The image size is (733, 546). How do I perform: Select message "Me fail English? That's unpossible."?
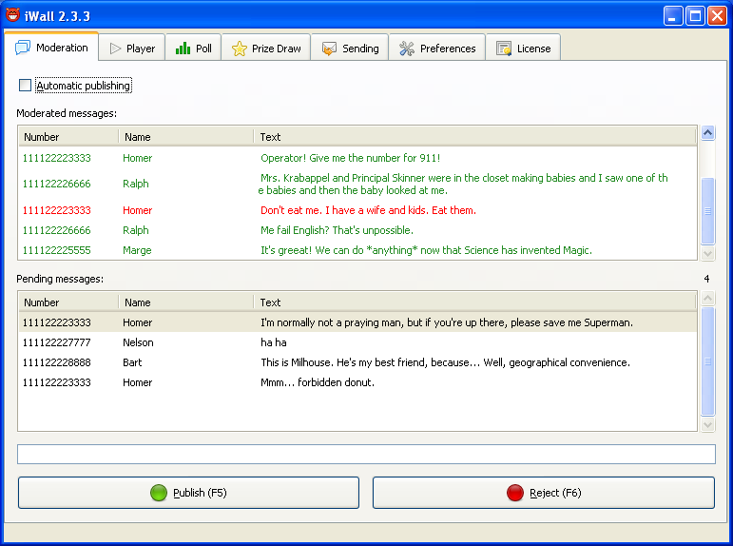tap(357, 230)
